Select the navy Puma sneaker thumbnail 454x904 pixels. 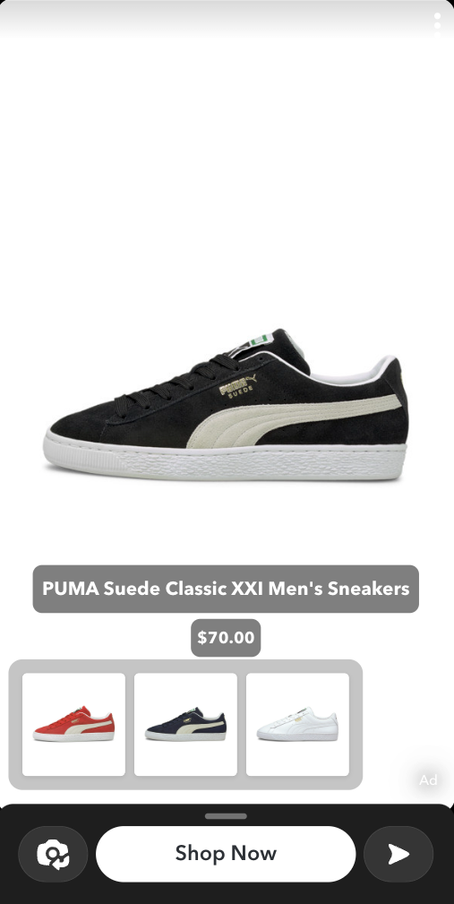(185, 724)
